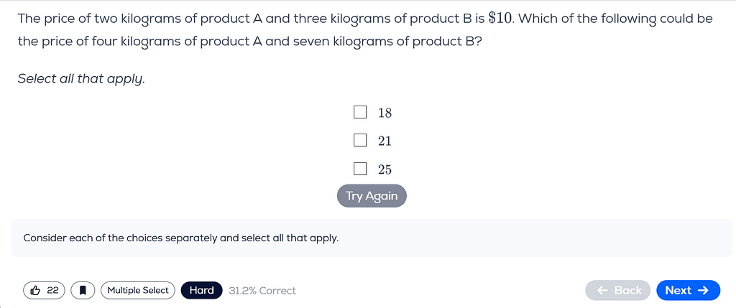Image resolution: width=736 pixels, height=308 pixels.
Task: Check the box for answer 18
Action: [x=360, y=112]
